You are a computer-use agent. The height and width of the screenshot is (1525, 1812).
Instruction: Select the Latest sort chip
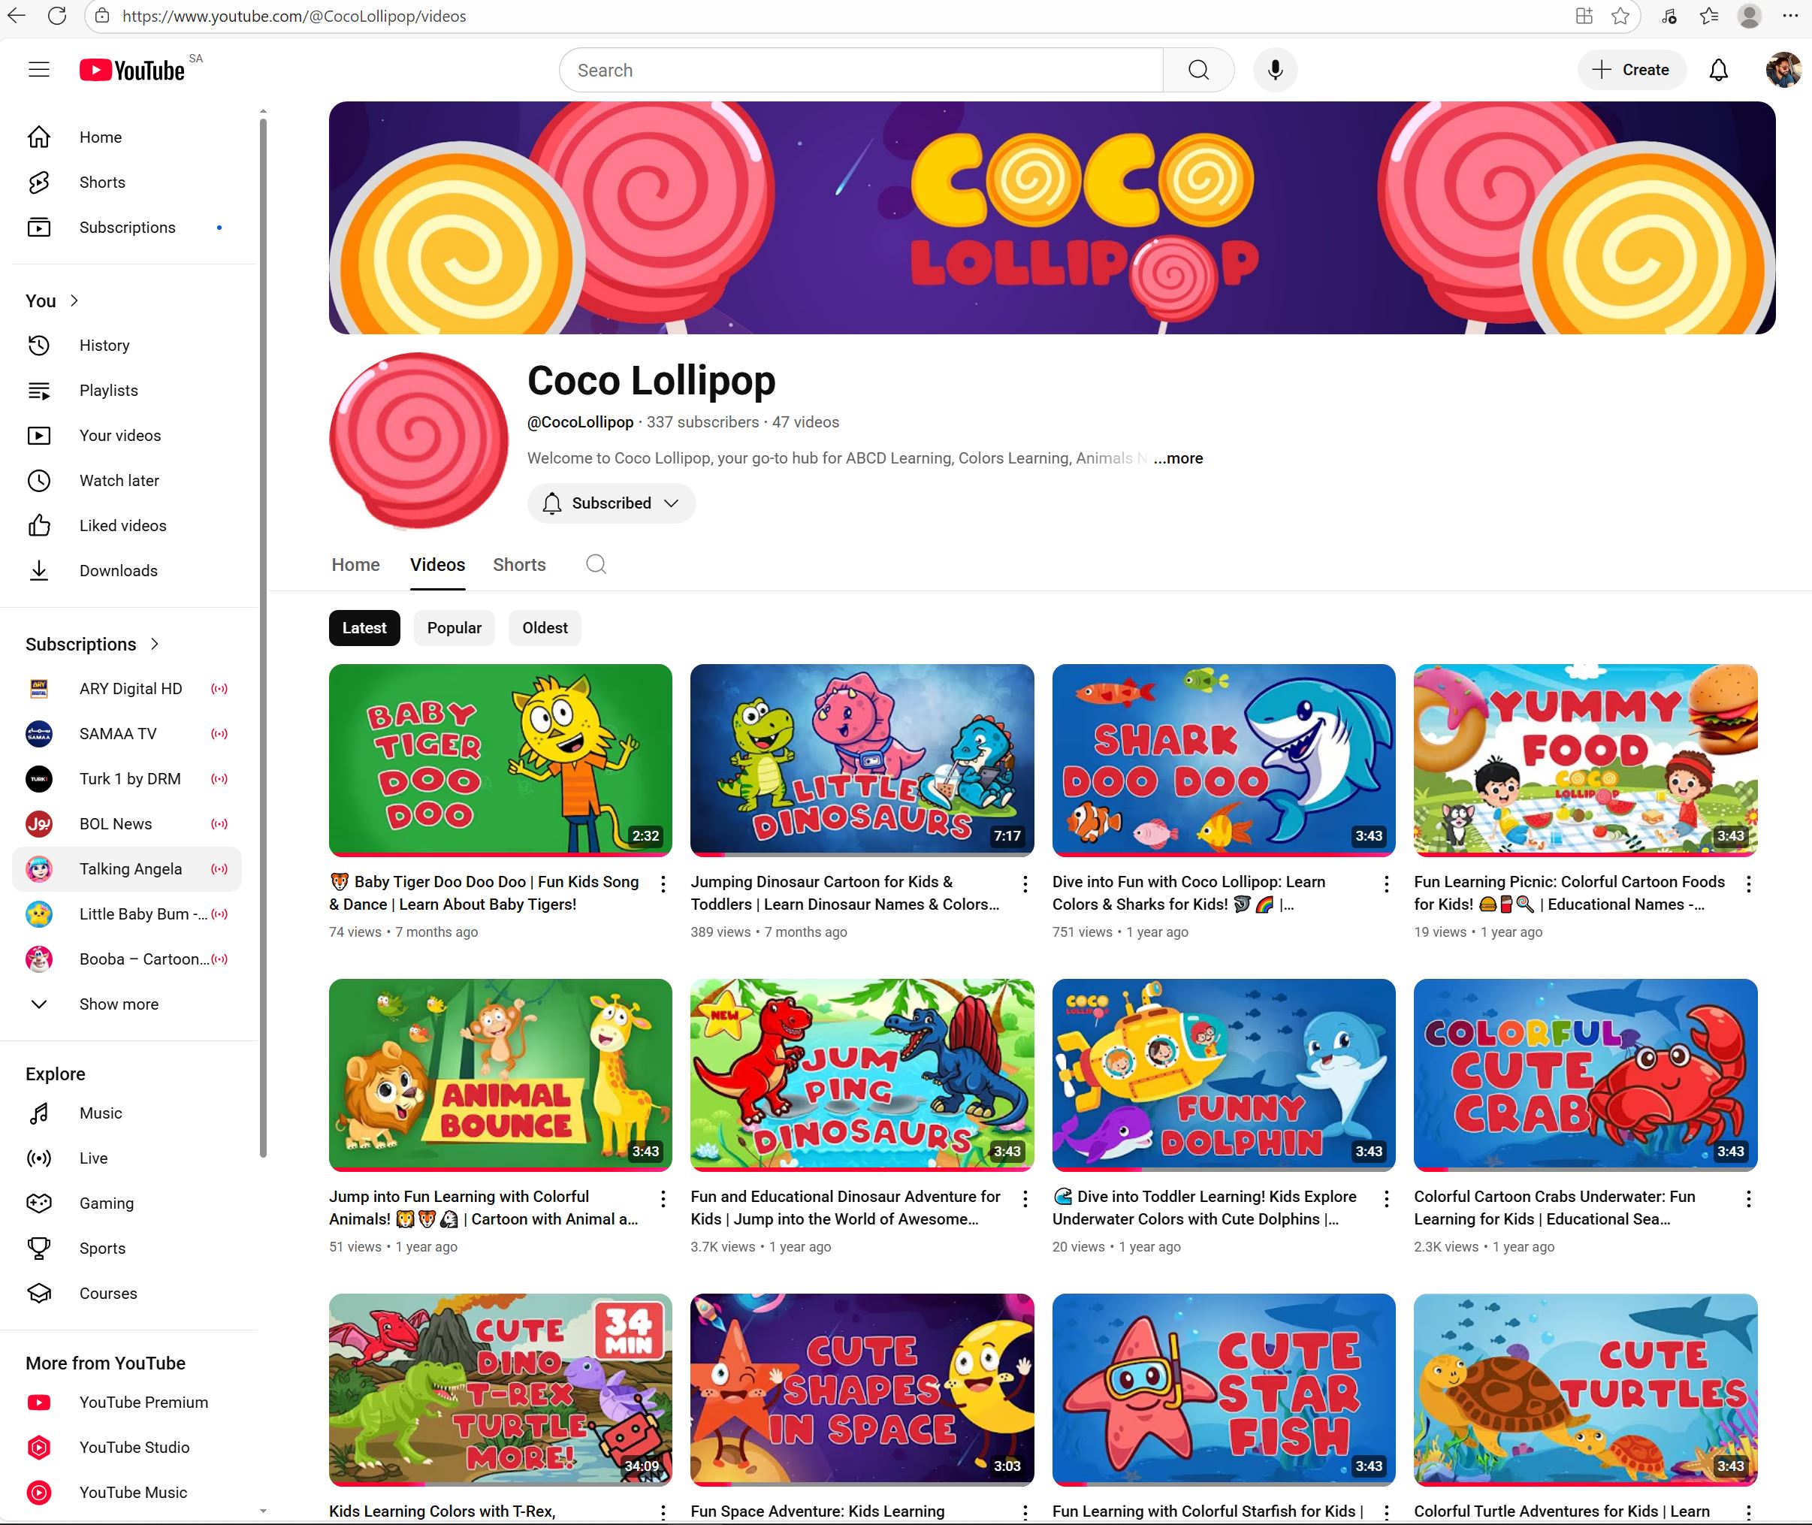click(364, 627)
